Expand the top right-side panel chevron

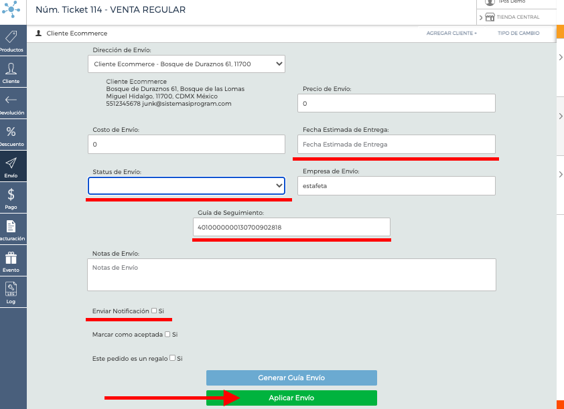coord(561,57)
